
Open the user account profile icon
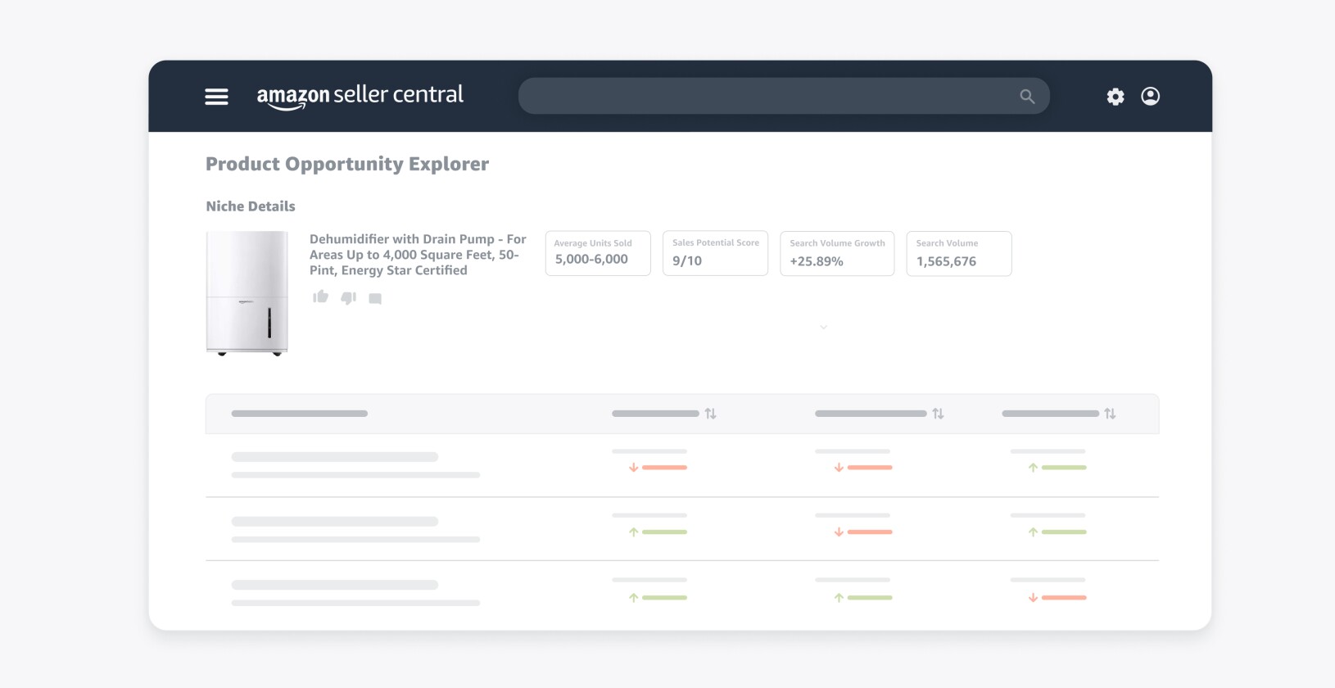pyautogui.click(x=1150, y=97)
